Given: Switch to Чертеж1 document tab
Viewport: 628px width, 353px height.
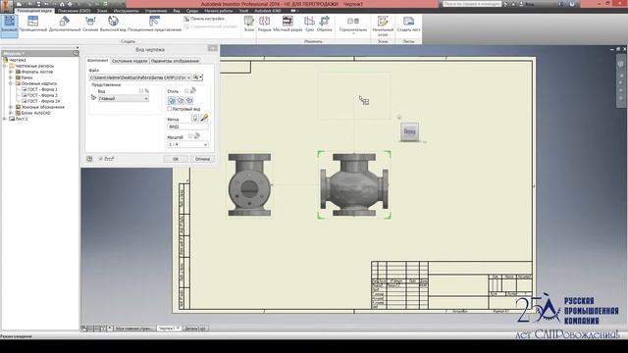Looking at the screenshot, I should pos(169,328).
